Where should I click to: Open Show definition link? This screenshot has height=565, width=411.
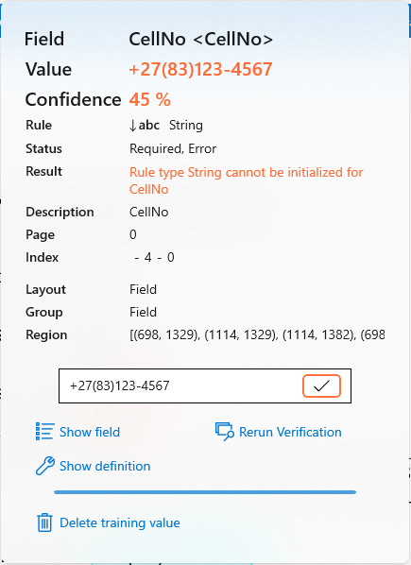(x=105, y=466)
